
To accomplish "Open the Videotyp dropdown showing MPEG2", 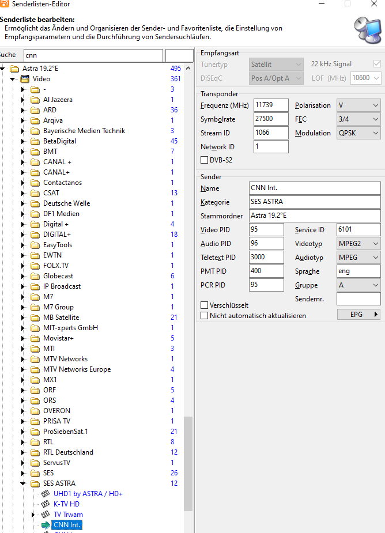I will point(358,244).
